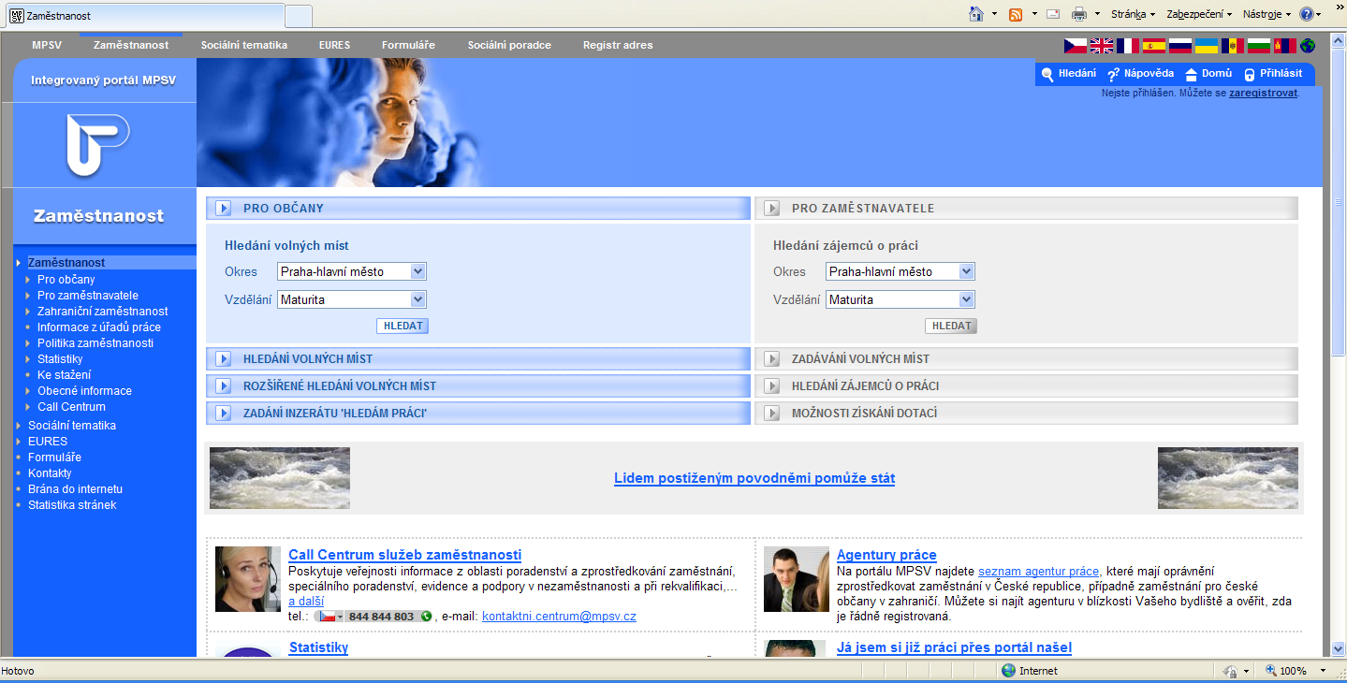Click Přihlásit padlock to log in

tap(1272, 74)
